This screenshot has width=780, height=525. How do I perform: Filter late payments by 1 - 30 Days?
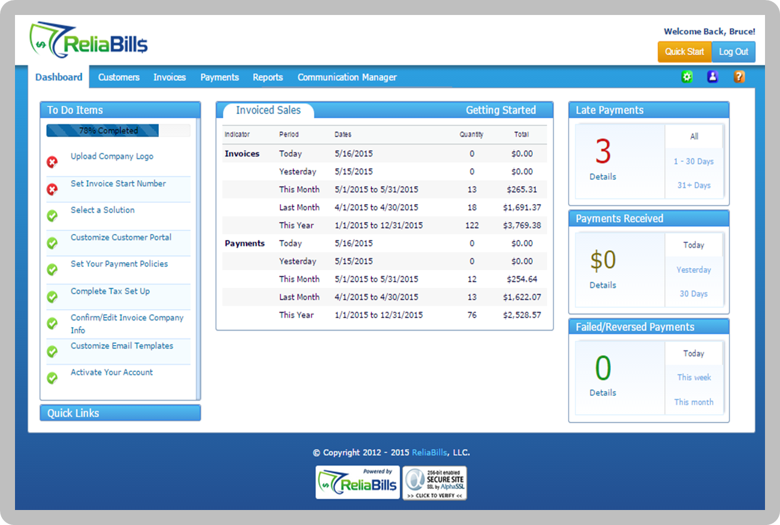[694, 161]
